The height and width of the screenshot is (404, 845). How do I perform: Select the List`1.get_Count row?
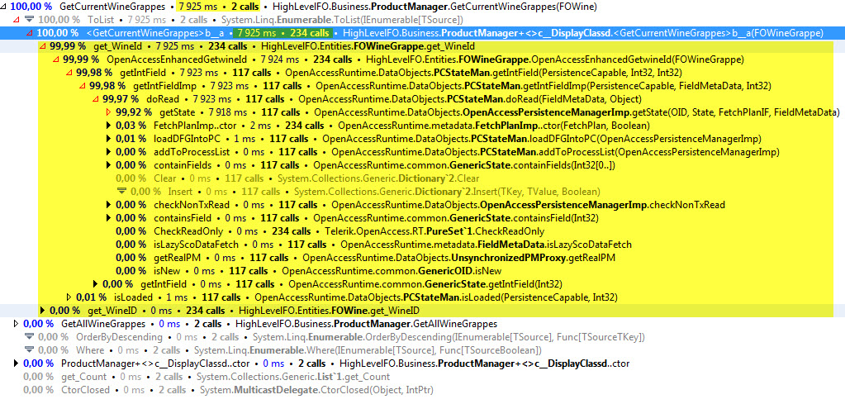(x=207, y=377)
